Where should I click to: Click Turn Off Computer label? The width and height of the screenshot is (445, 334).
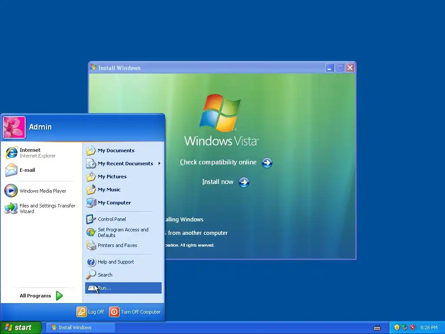[141, 312]
